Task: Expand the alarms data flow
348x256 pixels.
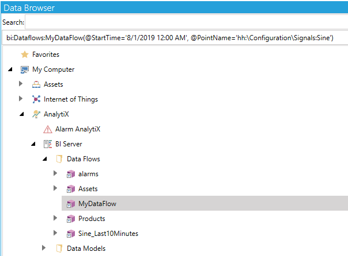Action: [x=56, y=174]
